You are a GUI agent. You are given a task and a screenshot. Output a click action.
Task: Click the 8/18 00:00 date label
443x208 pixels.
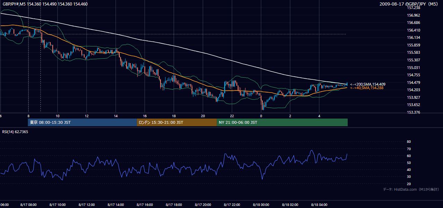(x=261, y=205)
